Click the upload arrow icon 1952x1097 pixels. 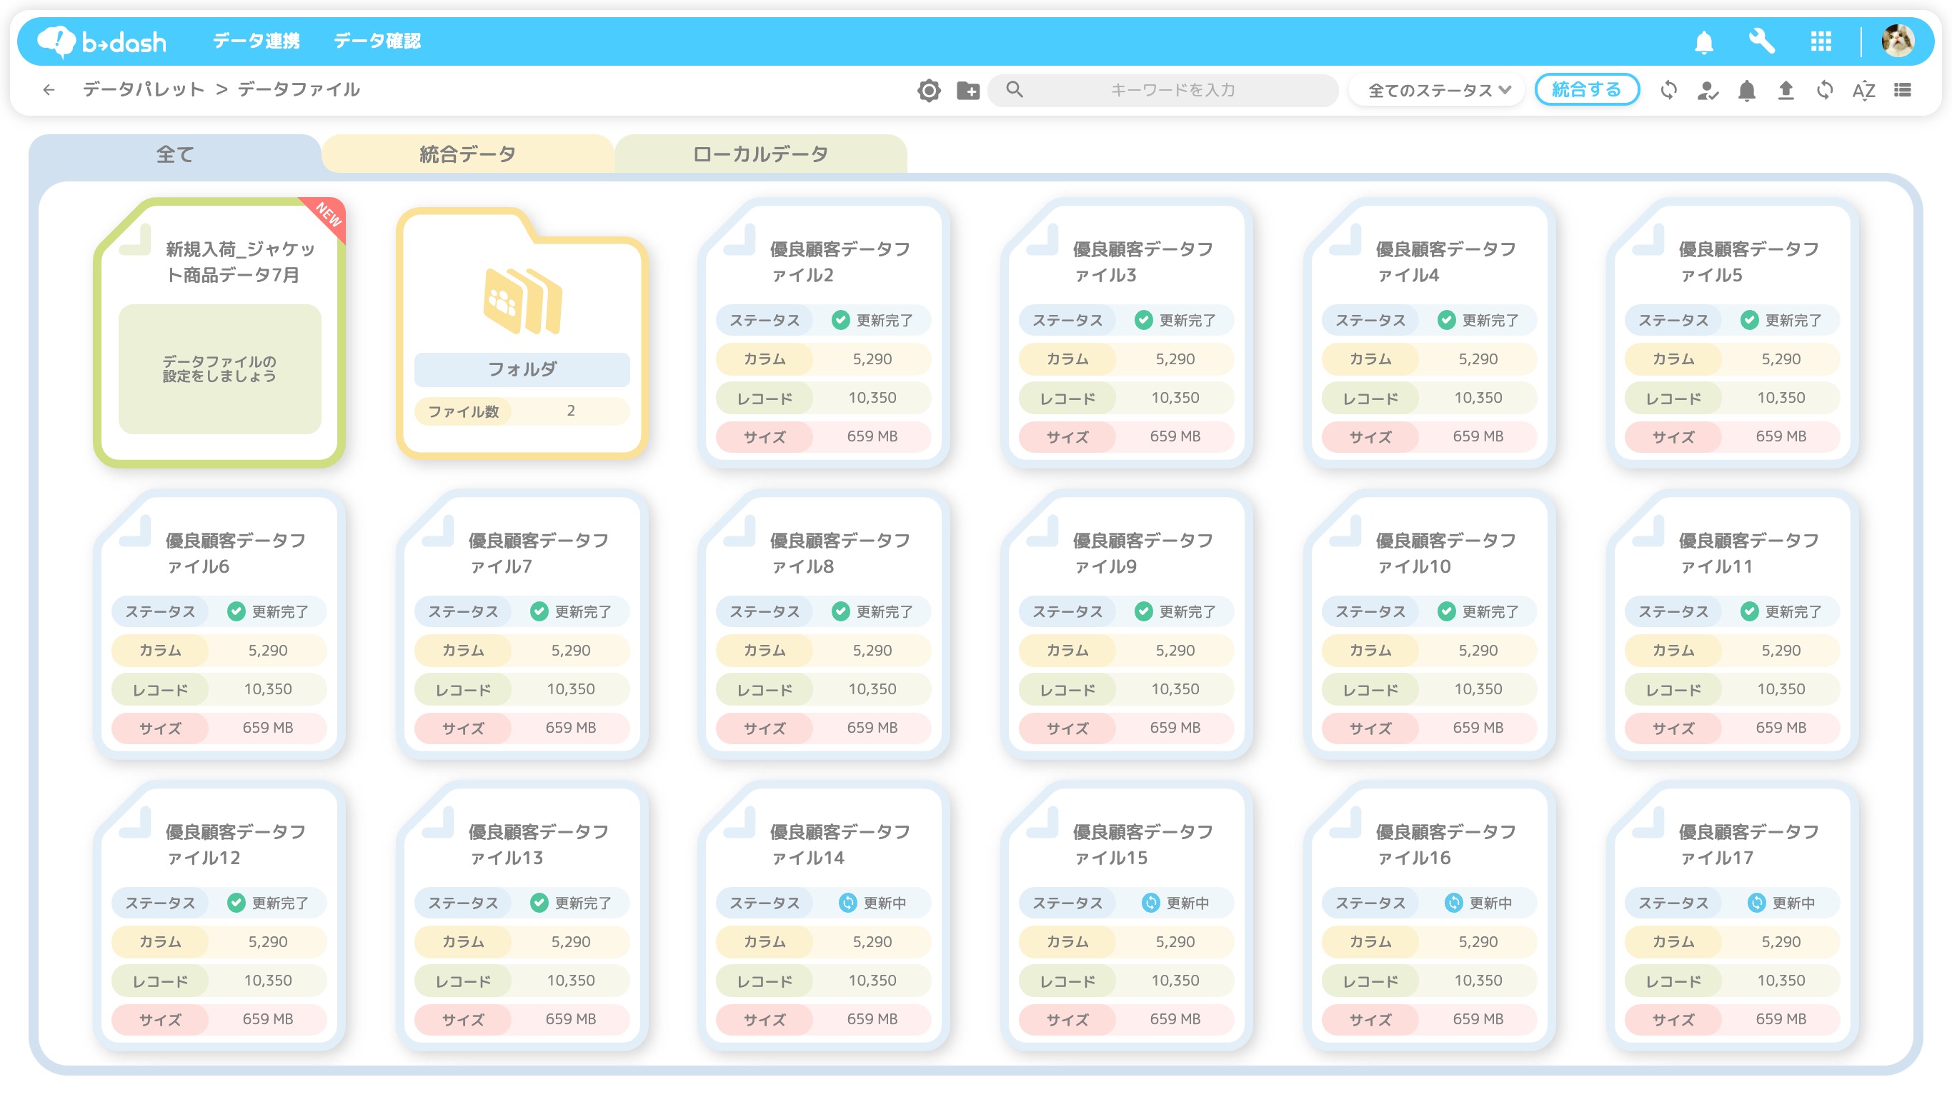[1786, 90]
